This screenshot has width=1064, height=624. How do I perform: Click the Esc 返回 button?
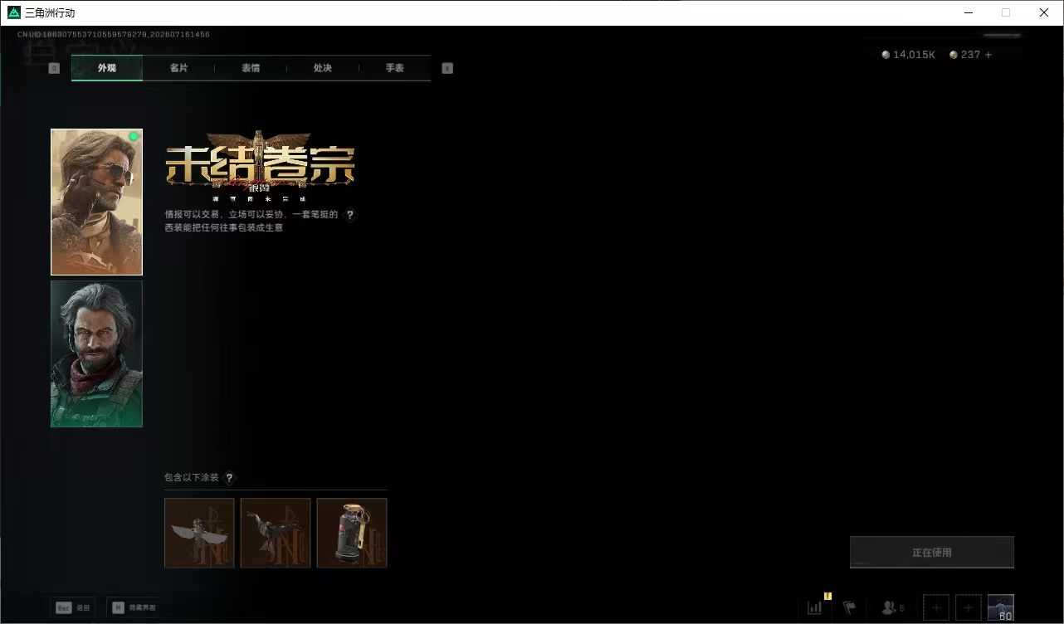pos(73,607)
